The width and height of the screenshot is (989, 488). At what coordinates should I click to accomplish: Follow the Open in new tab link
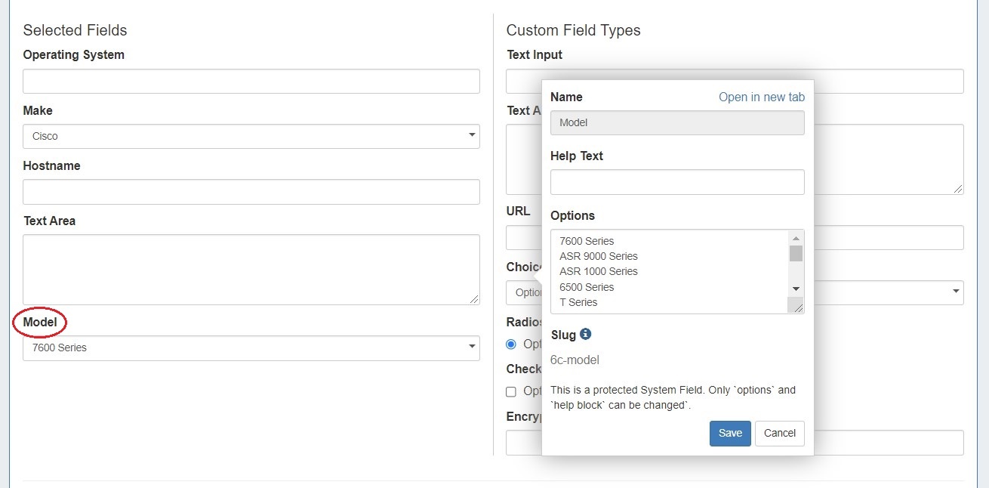click(761, 97)
